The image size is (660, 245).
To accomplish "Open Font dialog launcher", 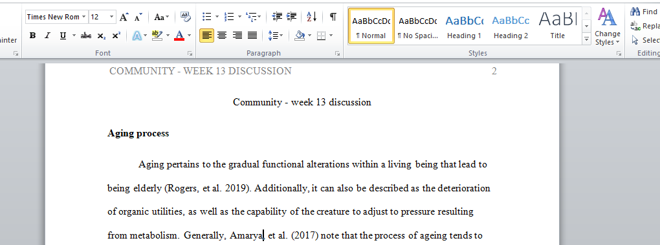I will pyautogui.click(x=190, y=54).
